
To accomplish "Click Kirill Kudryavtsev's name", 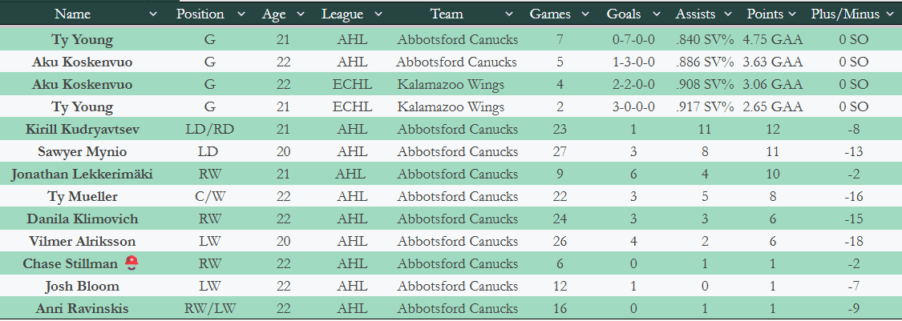I will tap(82, 130).
